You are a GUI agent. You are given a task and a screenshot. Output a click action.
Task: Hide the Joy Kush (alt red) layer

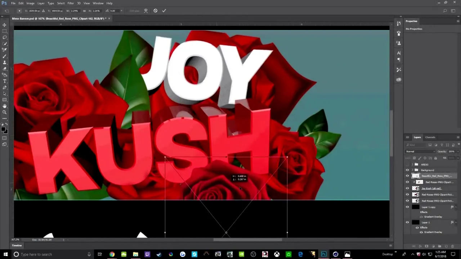[x=407, y=188]
